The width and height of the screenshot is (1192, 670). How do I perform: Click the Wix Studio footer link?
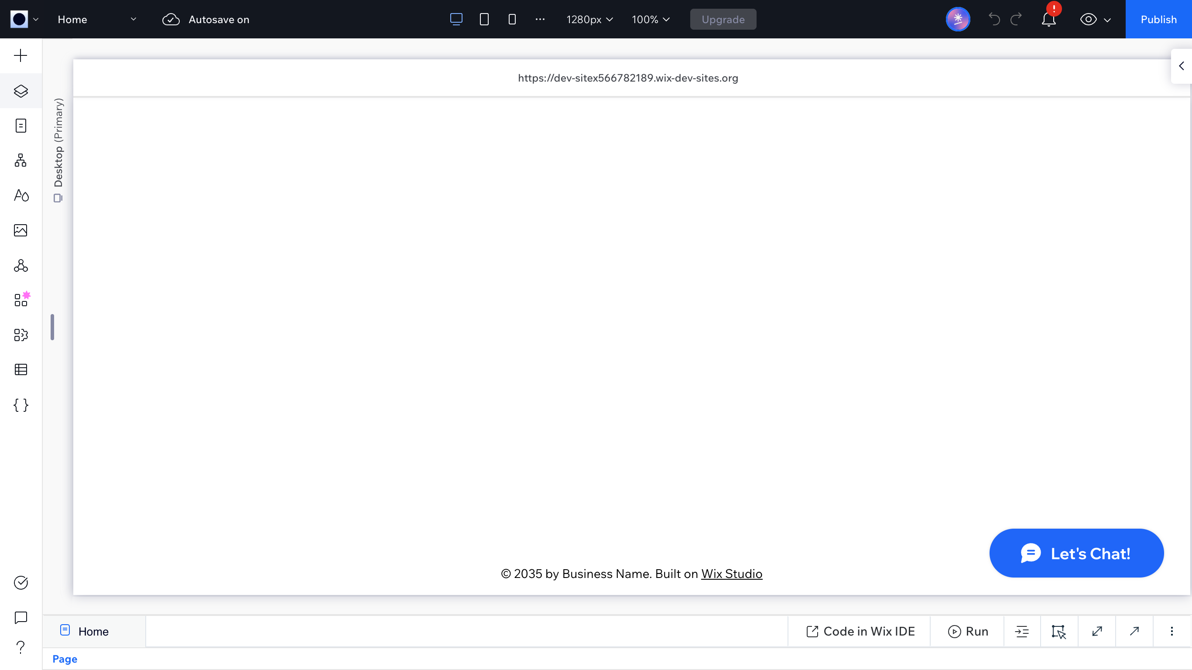(731, 574)
